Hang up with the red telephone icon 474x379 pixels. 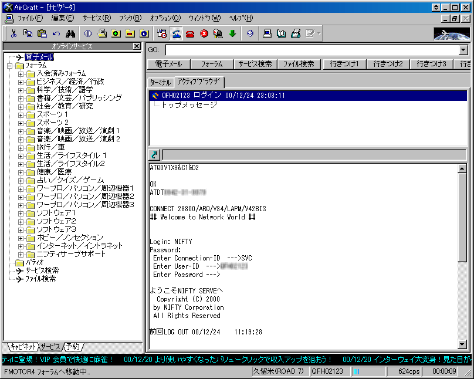click(x=190, y=33)
